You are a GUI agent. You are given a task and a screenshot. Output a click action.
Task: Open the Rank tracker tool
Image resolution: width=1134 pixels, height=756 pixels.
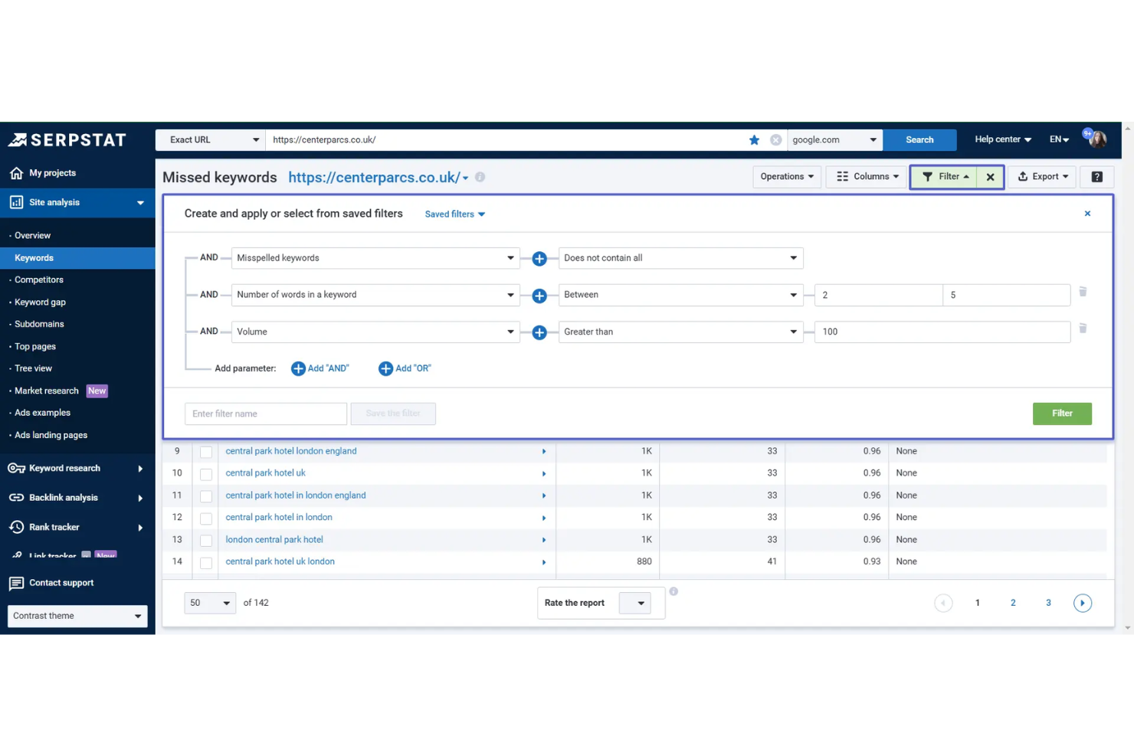click(54, 527)
